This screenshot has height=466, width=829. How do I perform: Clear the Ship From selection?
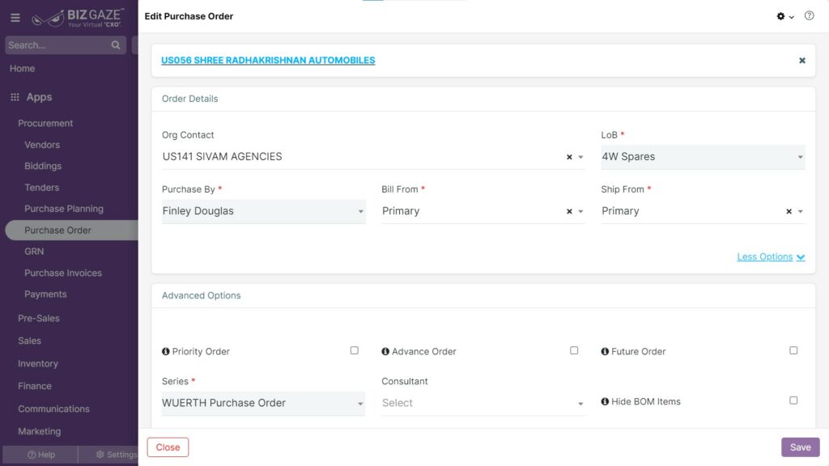[789, 211]
